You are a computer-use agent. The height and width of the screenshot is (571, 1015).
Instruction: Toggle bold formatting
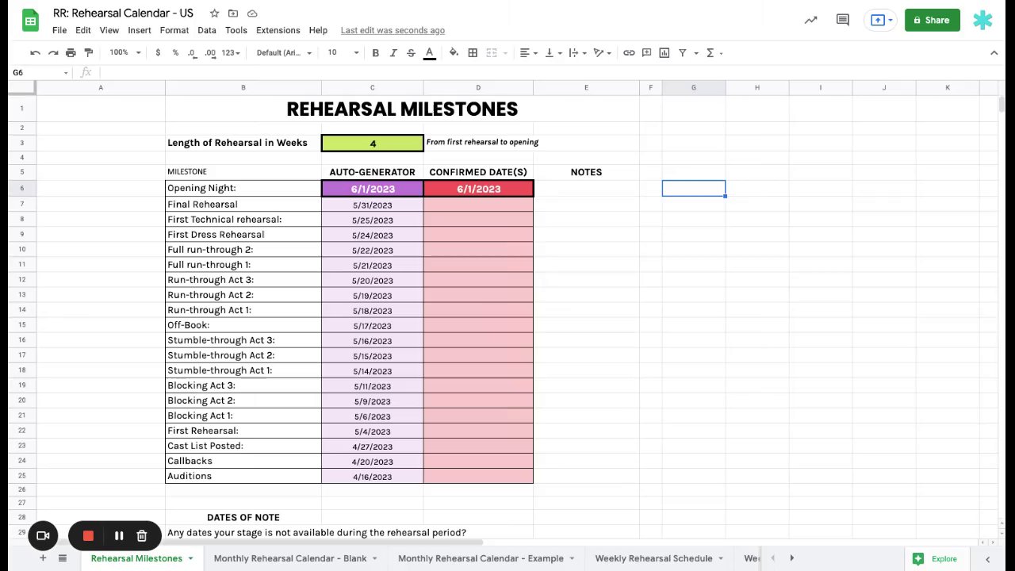click(376, 53)
